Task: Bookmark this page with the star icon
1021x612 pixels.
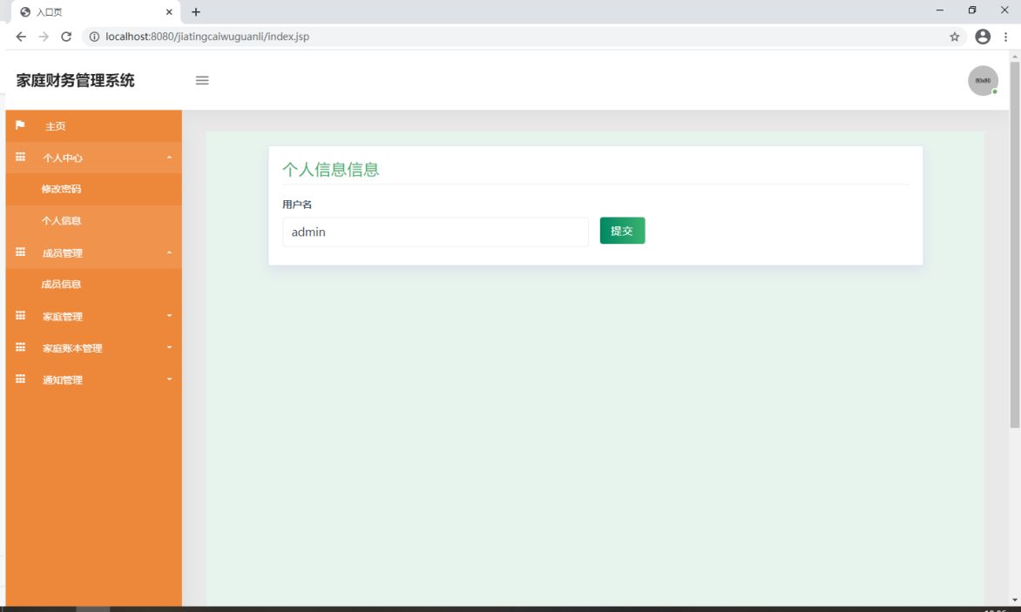Action: pos(955,37)
